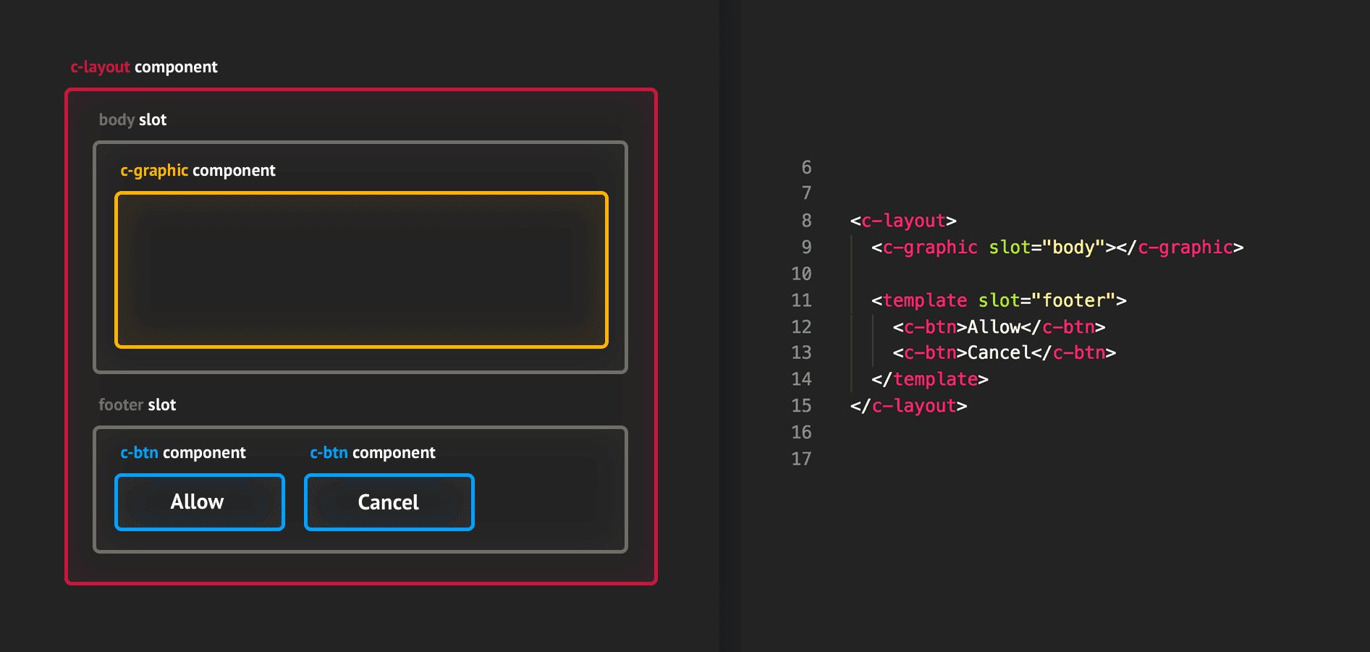Select the c-graphic component box
This screenshot has width=1370, height=652.
pyautogui.click(x=361, y=270)
